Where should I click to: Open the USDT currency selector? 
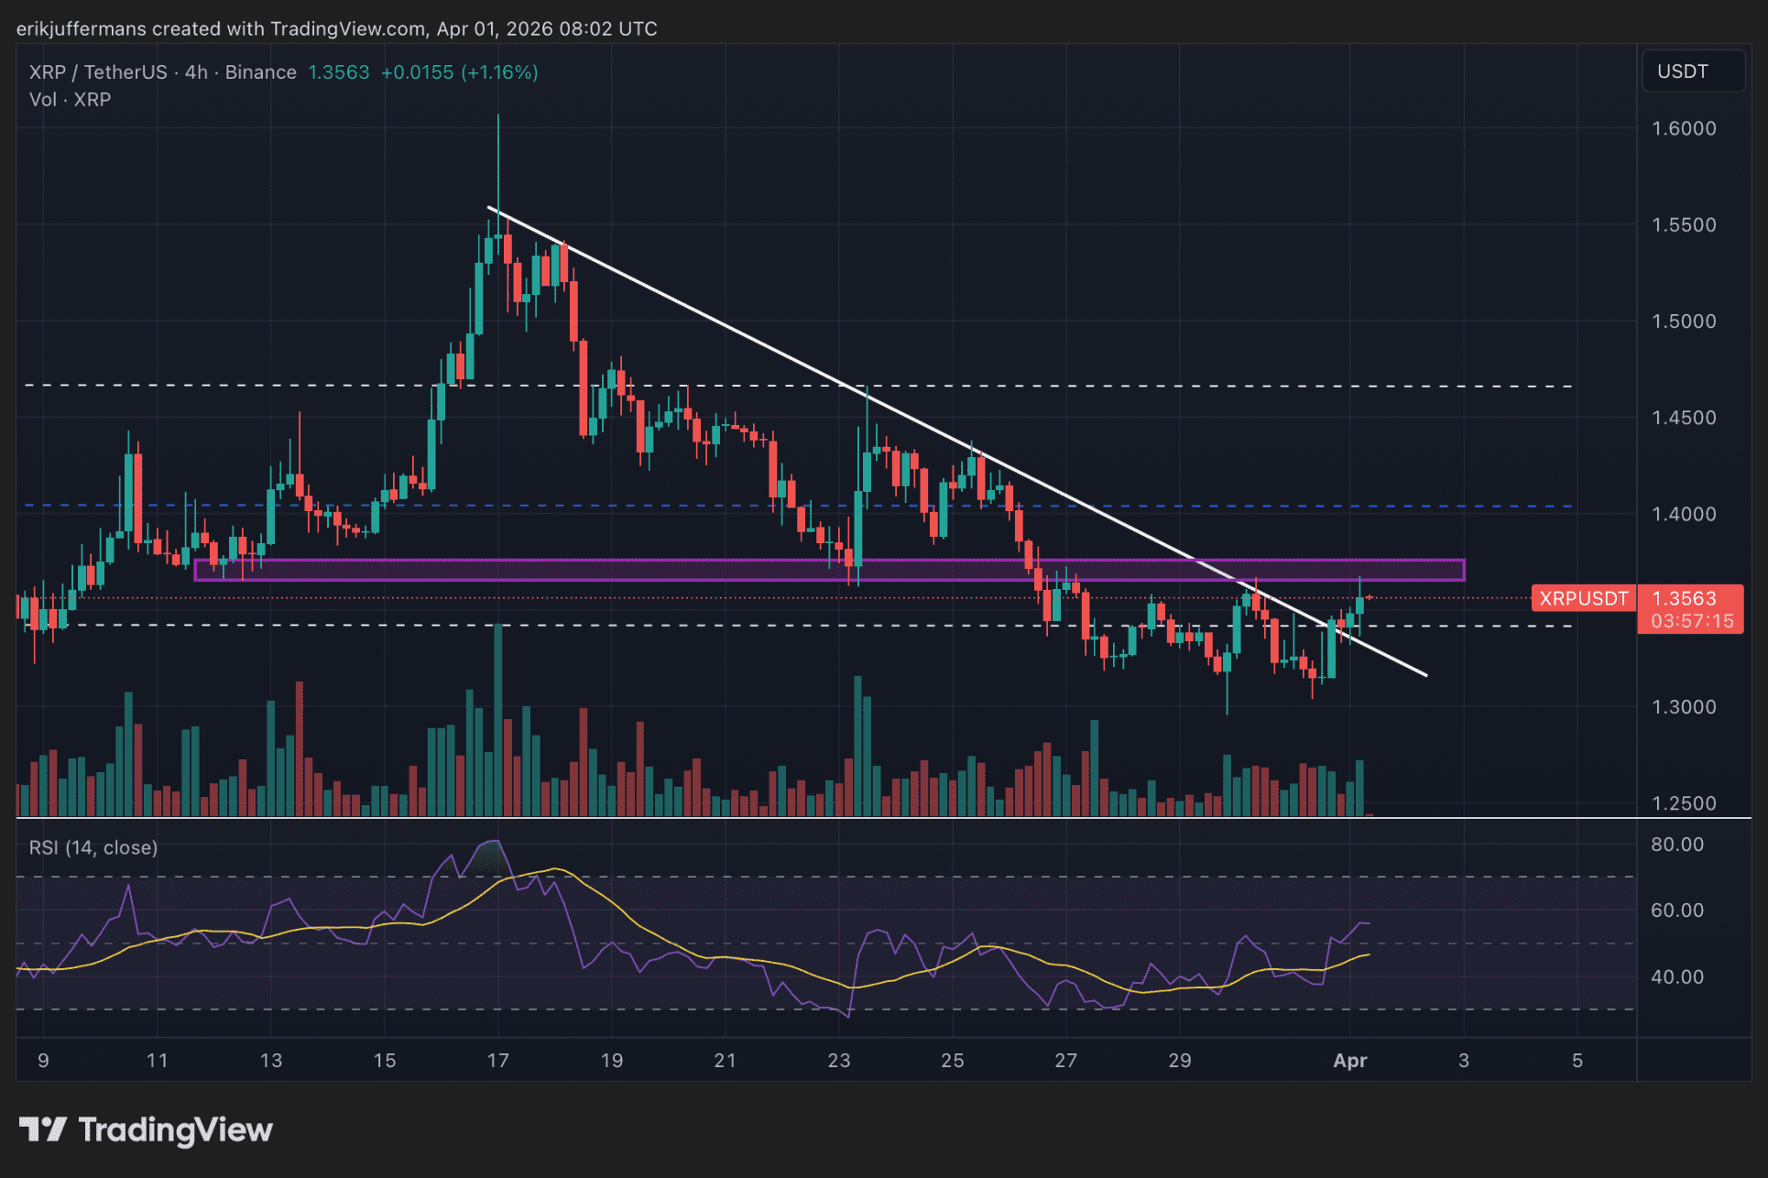click(1692, 71)
